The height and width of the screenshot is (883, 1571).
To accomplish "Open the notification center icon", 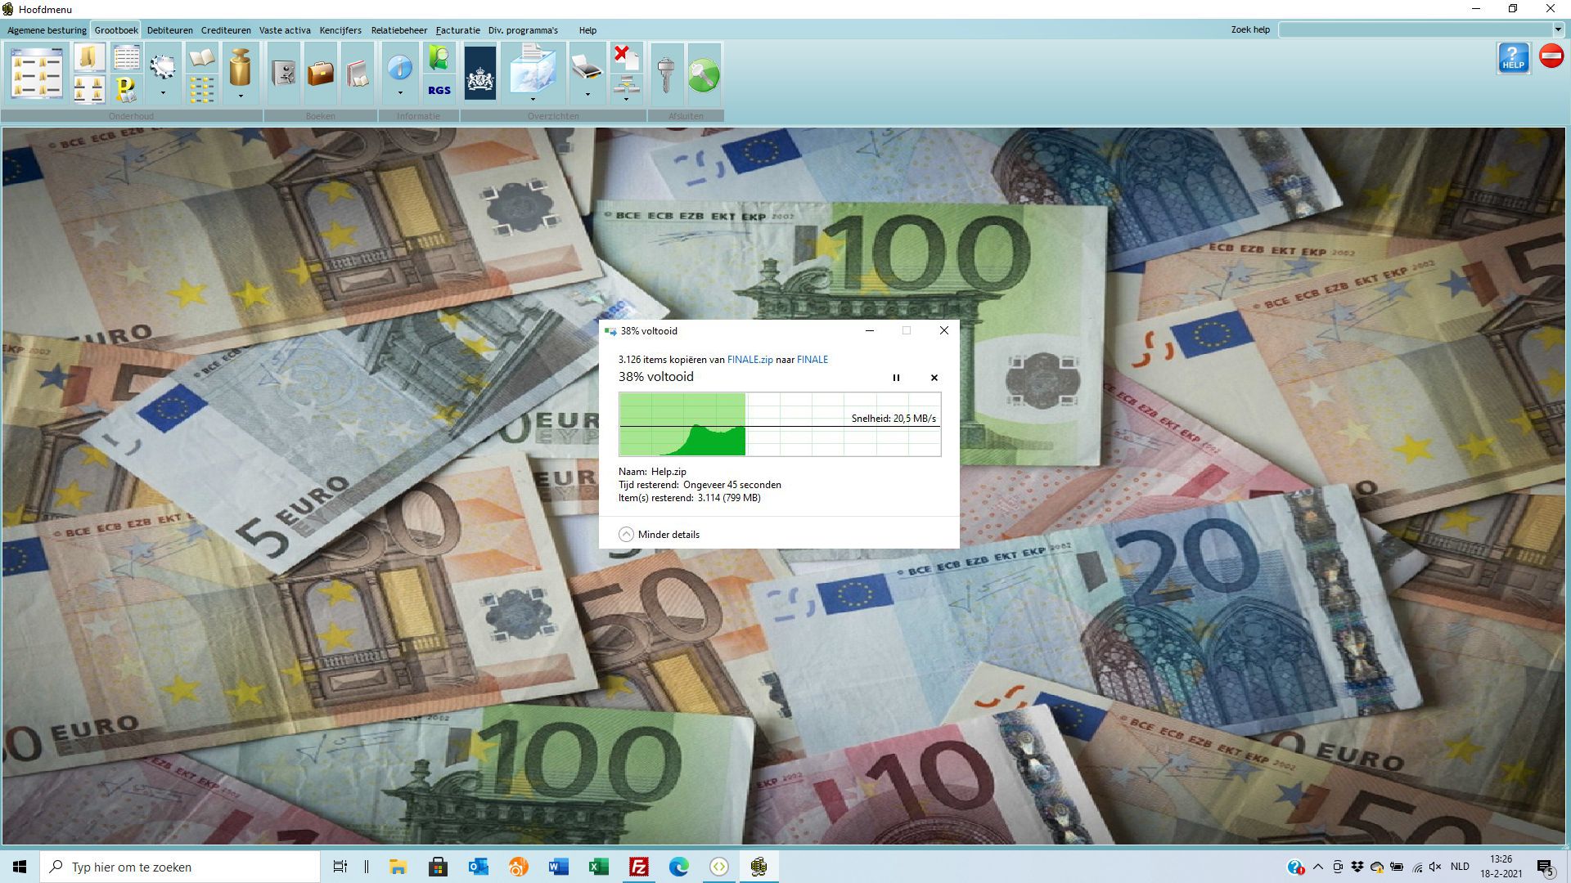I will 1545,867.
